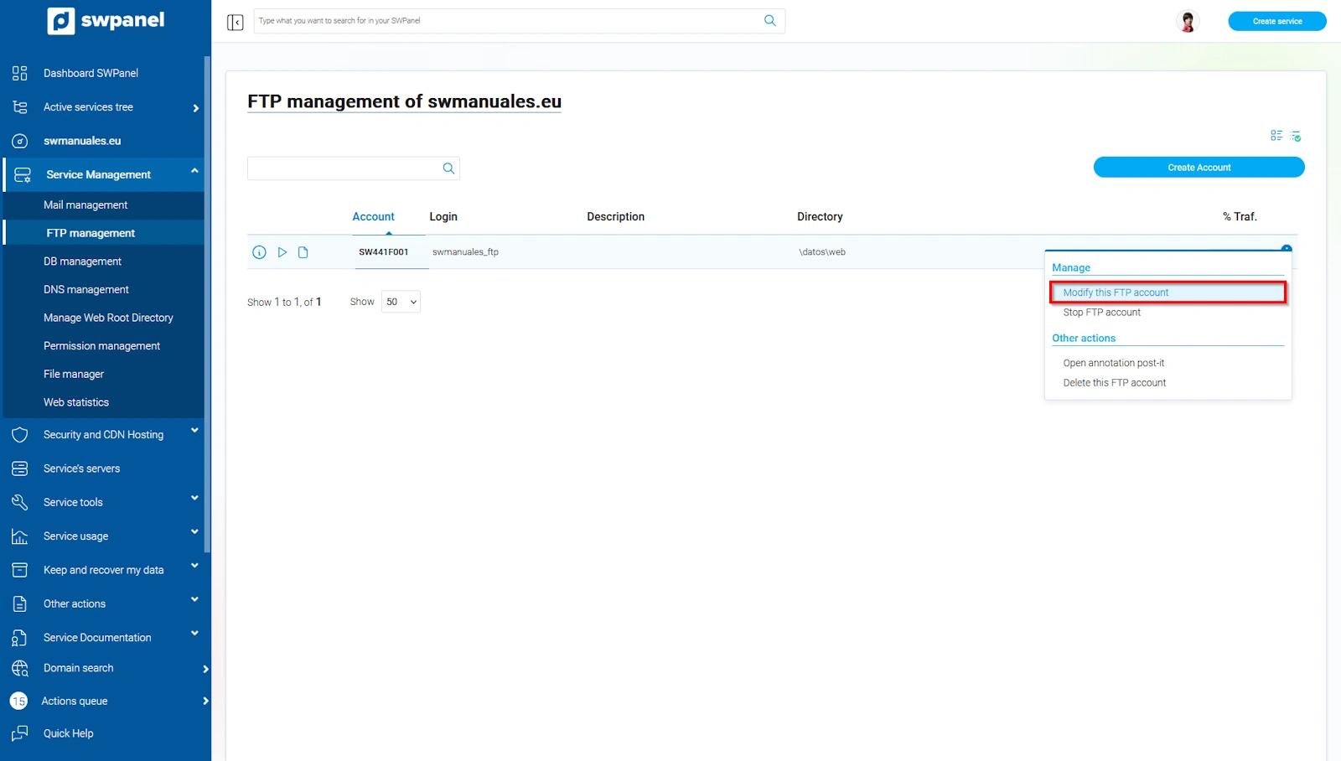This screenshot has width=1341, height=761.
Task: Click the Keep and recover data icon
Action: point(20,570)
